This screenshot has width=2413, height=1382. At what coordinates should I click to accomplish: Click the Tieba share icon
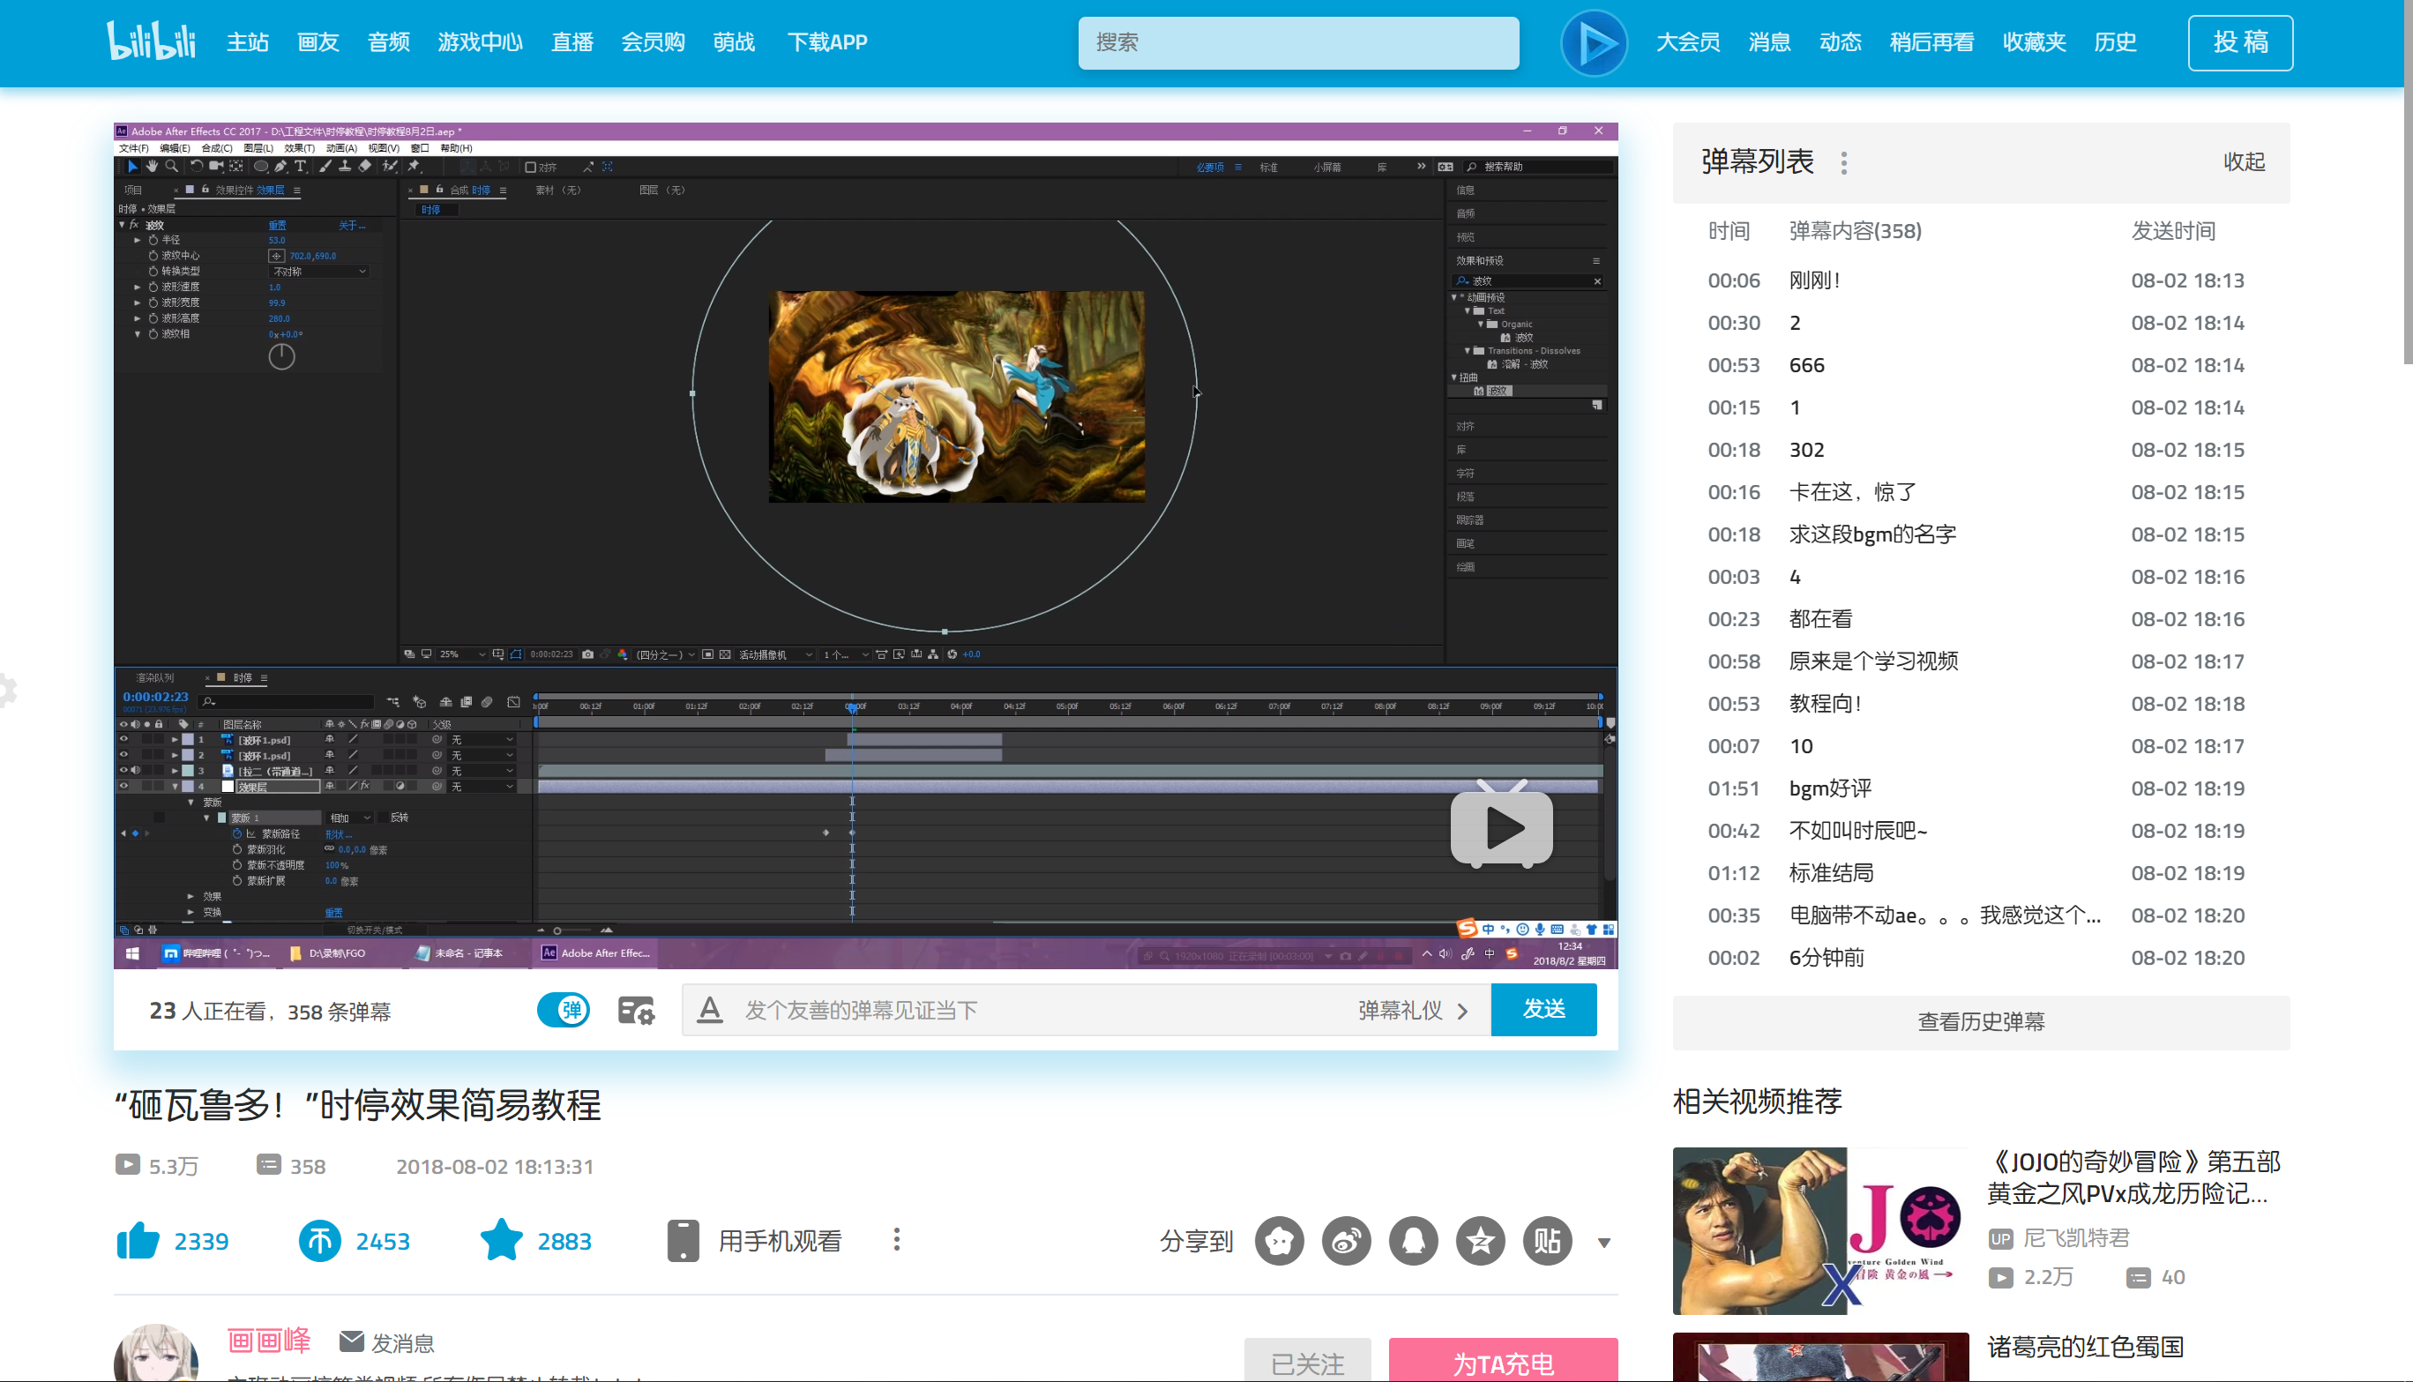coord(1547,1241)
